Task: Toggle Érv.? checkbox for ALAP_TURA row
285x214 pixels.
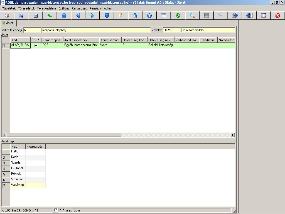Action: coord(36,45)
